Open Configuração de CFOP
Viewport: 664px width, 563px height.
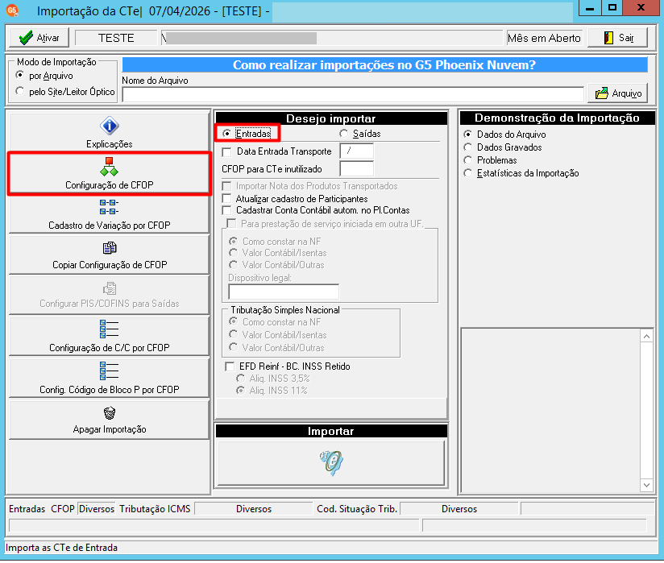coord(110,173)
